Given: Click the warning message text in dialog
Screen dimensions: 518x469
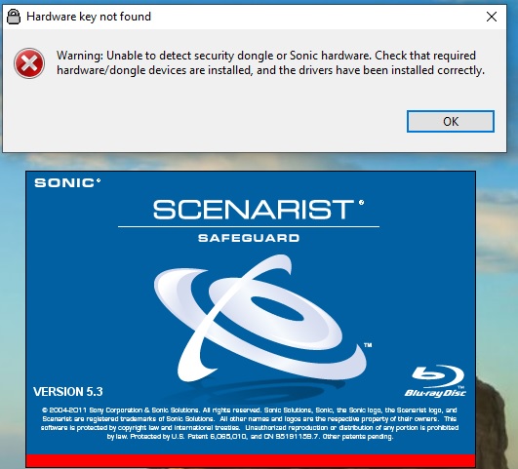Looking at the screenshot, I should (x=270, y=62).
